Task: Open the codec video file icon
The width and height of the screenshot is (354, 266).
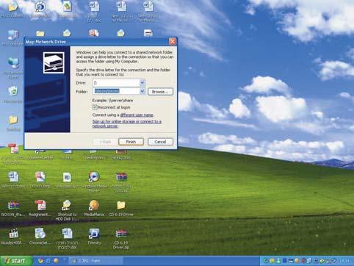Action: click(x=13, y=234)
